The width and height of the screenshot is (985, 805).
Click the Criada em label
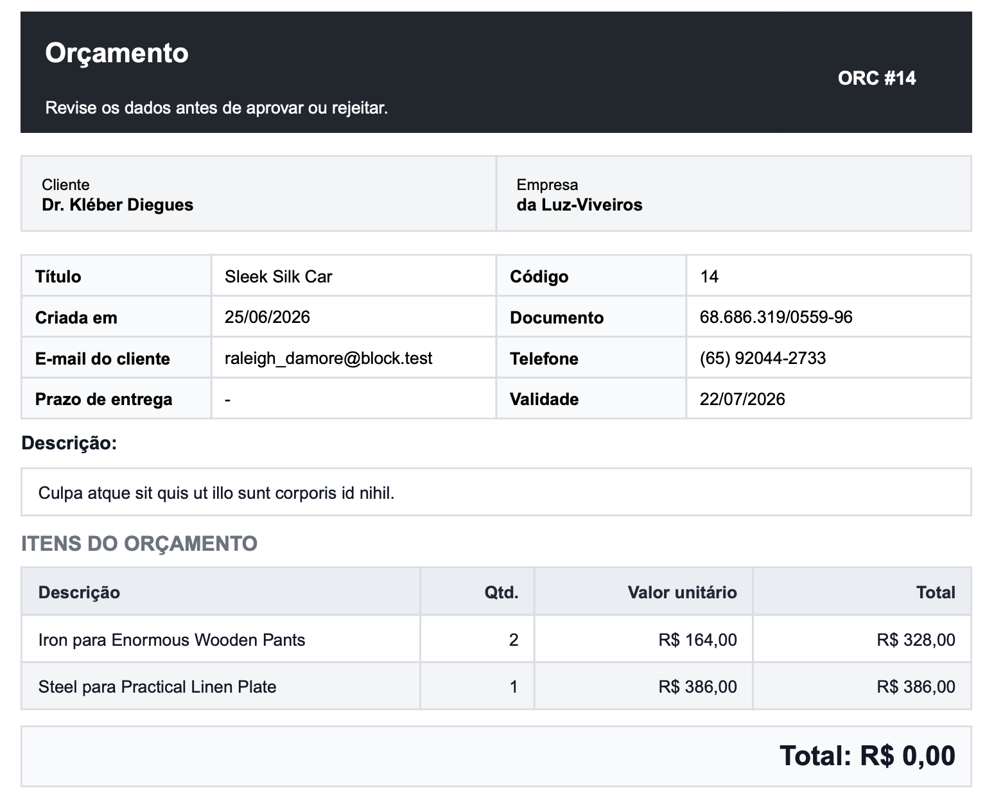[x=76, y=318]
